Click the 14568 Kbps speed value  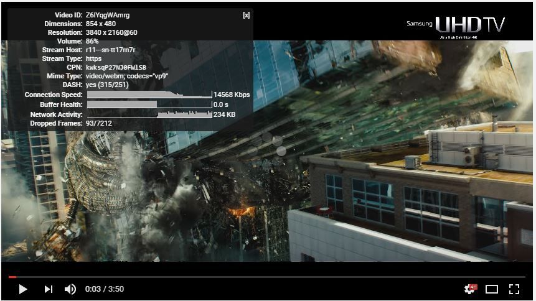(232, 95)
